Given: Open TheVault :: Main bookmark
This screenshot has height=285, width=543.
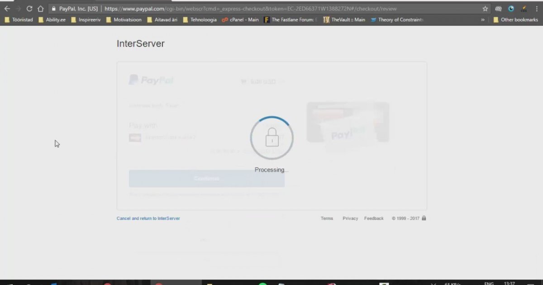Looking at the screenshot, I should [x=344, y=20].
